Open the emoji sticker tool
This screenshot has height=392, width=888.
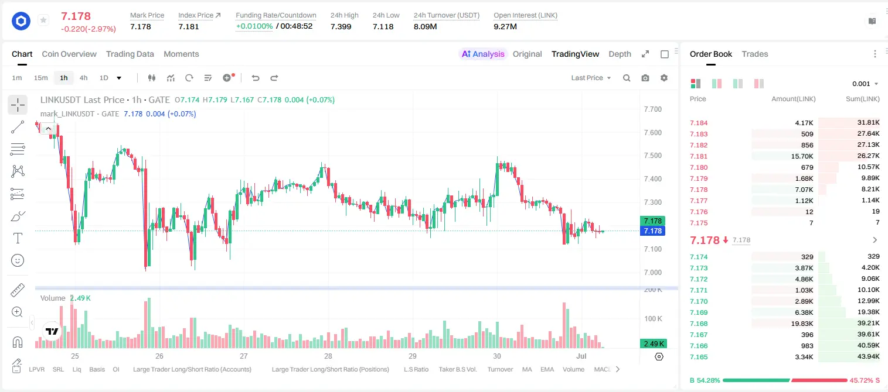(x=18, y=260)
